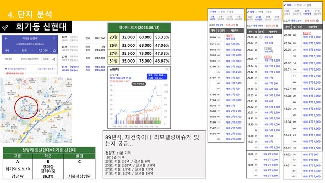Select the highlighted 23평 tab in the first transaction panel
Image resolution: width=325 pixels, height=183 pixels.
click(212, 18)
